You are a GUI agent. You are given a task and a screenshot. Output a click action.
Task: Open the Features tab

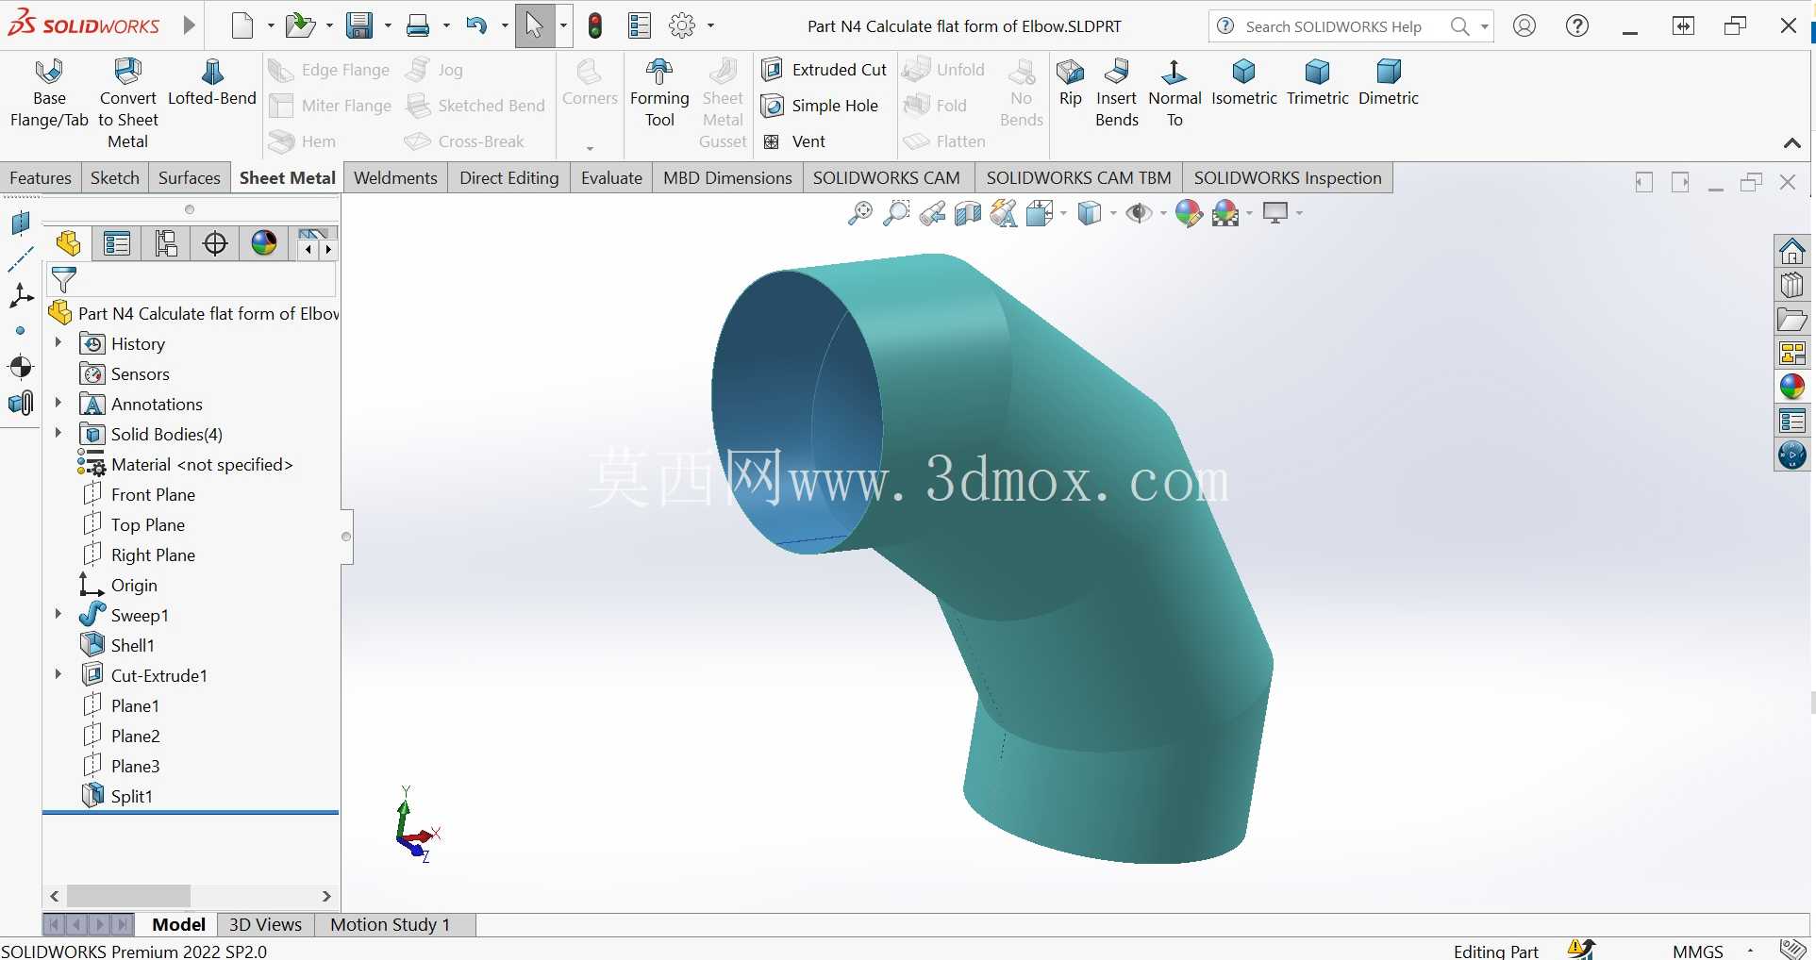41,178
